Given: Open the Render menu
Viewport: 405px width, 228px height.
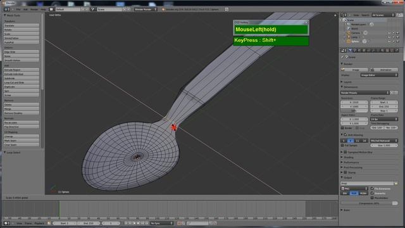Looking at the screenshot, I should [34, 9].
